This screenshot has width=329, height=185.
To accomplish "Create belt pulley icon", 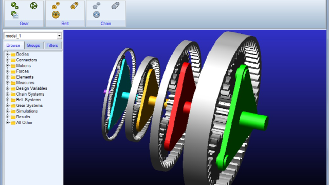I will [x=56, y=6].
